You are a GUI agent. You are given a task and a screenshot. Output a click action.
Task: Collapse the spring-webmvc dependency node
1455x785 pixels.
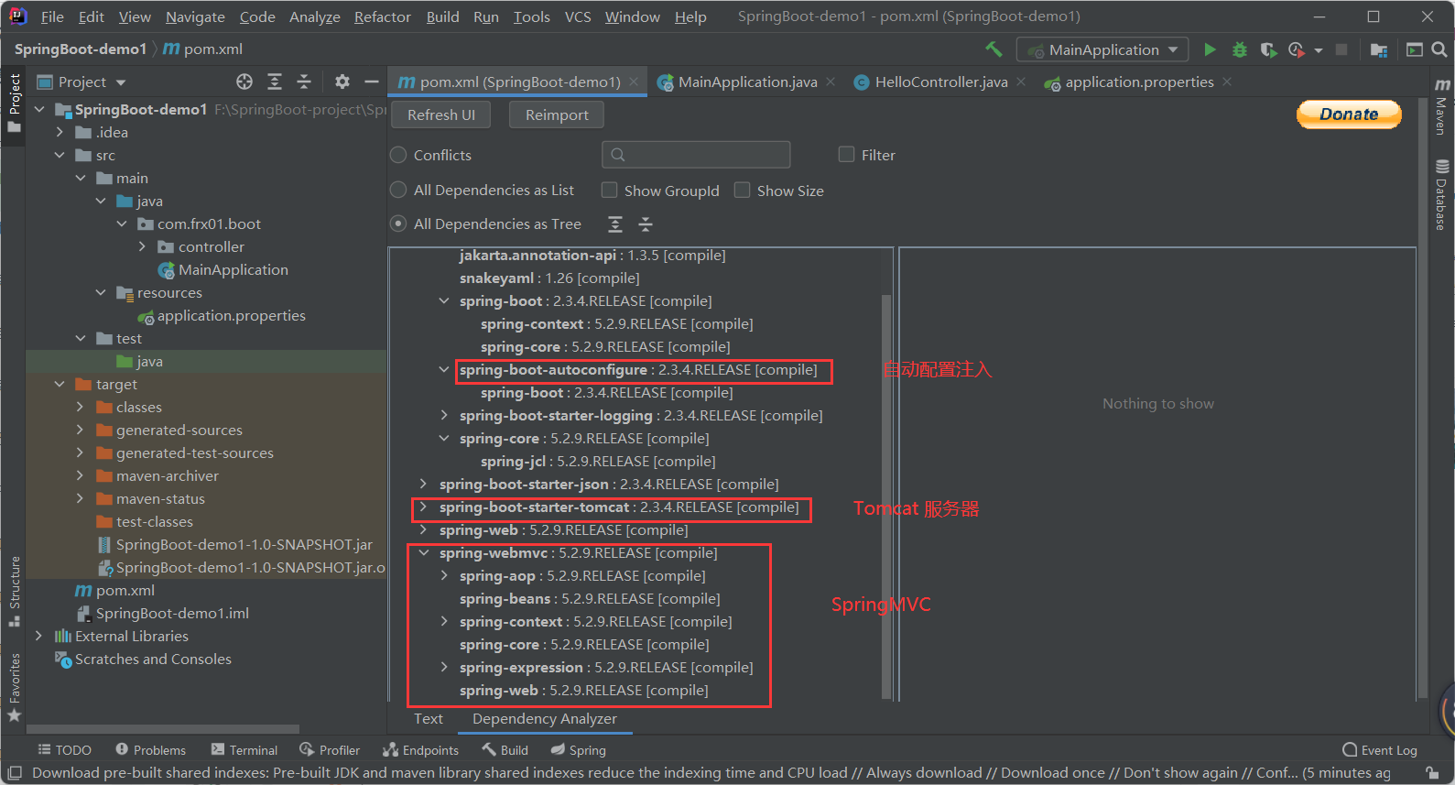423,552
